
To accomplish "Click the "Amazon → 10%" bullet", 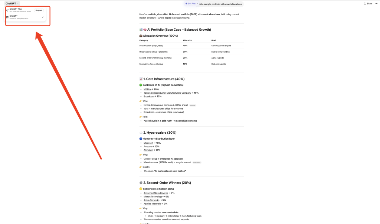I will click(x=151, y=147).
